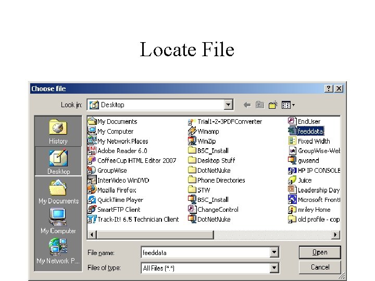Select the Microsoft FrontPage icon

[x=292, y=199]
